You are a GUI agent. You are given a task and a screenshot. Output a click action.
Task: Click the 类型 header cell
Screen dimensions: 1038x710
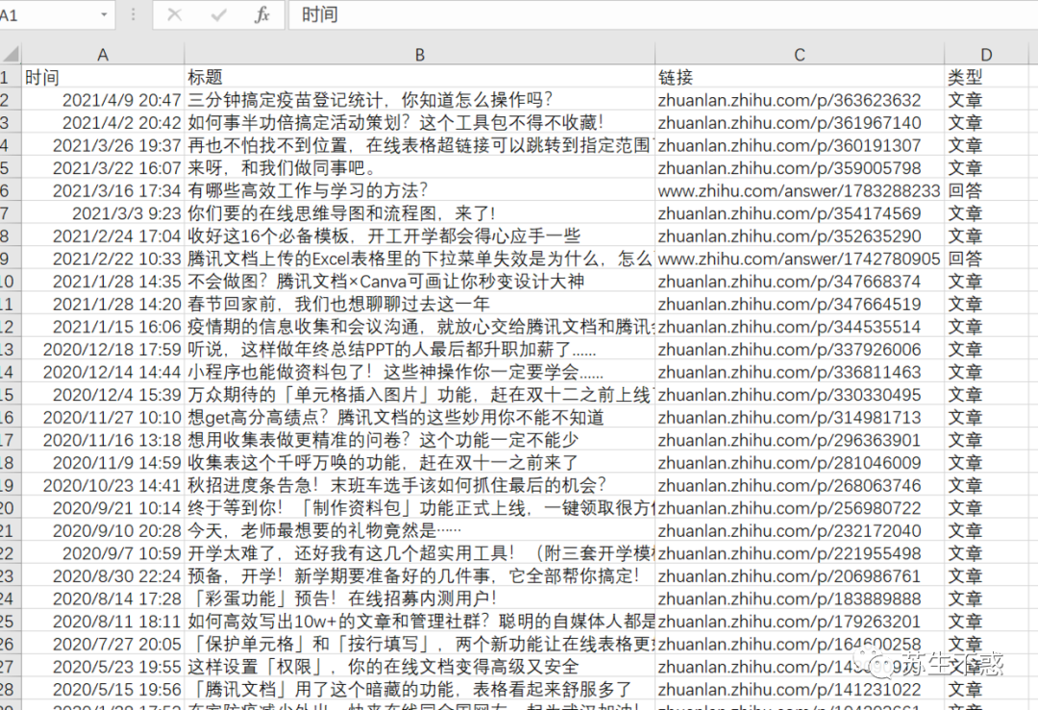986,78
